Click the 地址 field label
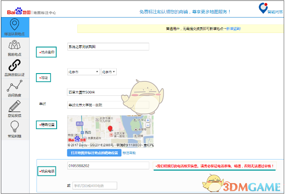This screenshot has height=195, width=285. tap(44, 78)
